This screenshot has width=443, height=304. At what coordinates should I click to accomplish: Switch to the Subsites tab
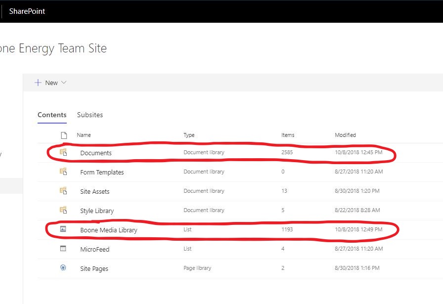[90, 115]
